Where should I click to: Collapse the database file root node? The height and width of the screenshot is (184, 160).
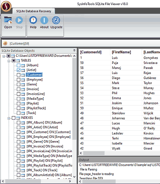coord(4,56)
